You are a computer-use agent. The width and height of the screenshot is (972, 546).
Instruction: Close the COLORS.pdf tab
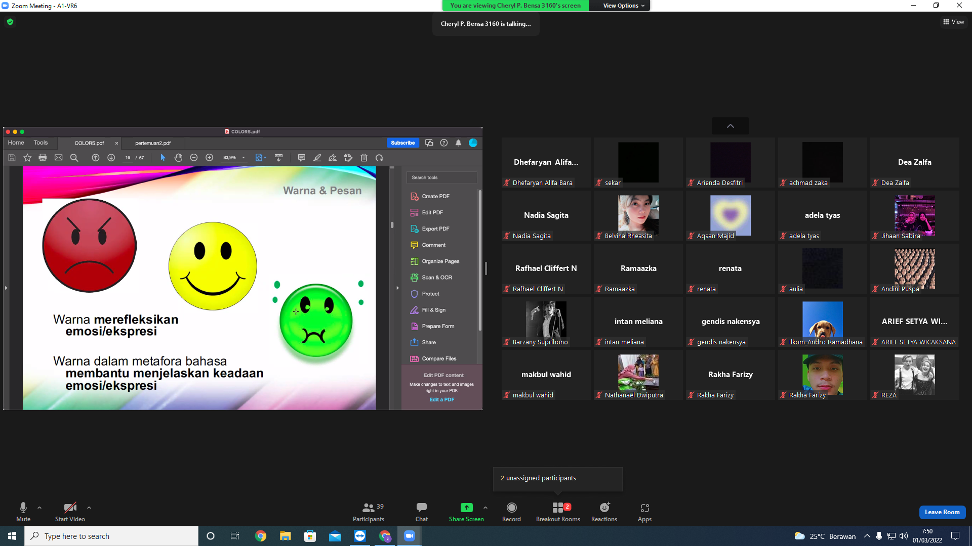[x=116, y=143]
